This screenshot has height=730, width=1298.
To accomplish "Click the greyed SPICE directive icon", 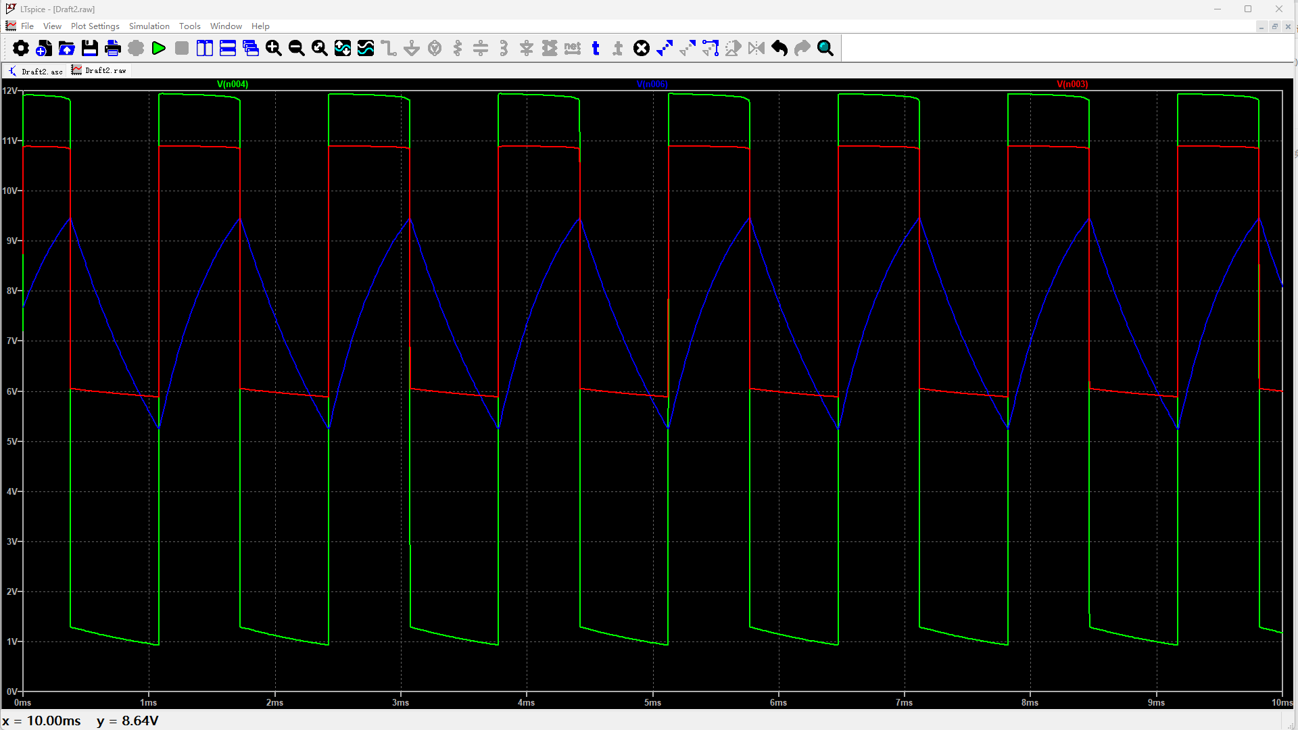I will [619, 48].
